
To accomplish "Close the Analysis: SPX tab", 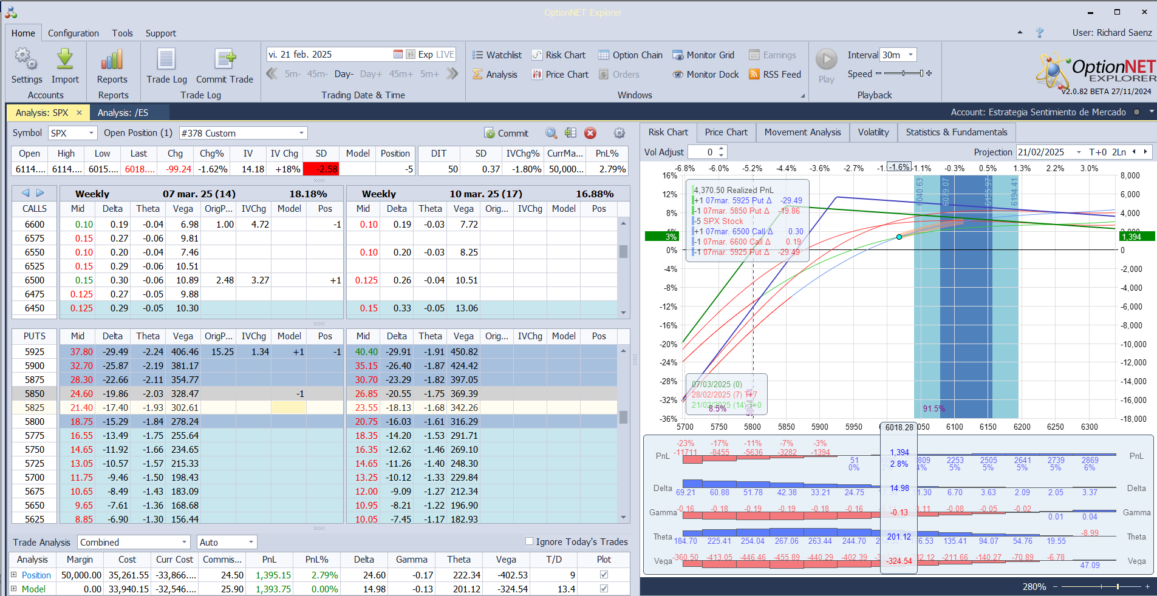I will (79, 112).
